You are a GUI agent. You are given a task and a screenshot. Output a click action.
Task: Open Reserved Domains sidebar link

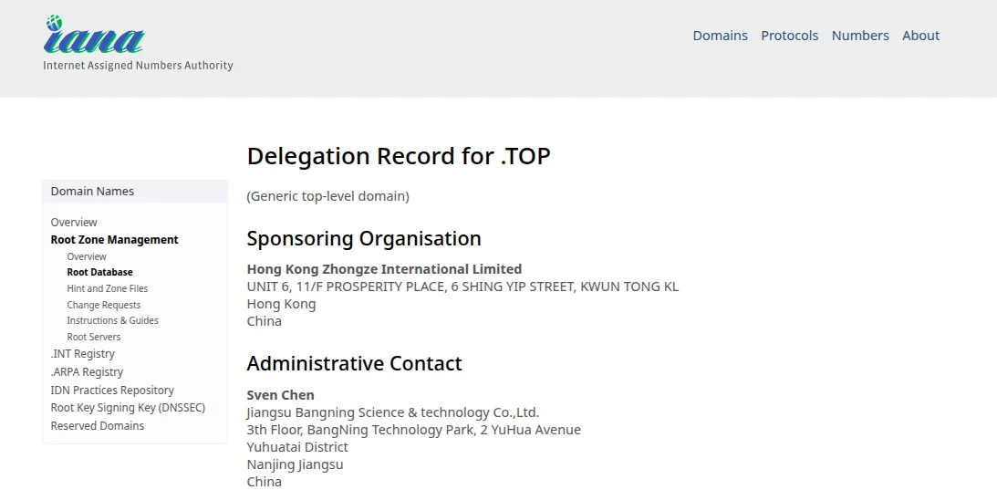[98, 426]
